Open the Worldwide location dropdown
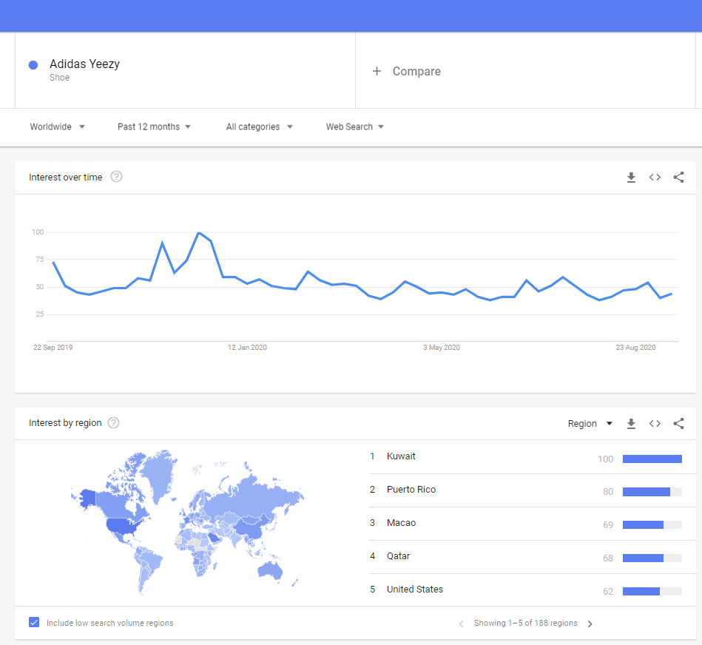The height and width of the screenshot is (645, 702). point(57,126)
